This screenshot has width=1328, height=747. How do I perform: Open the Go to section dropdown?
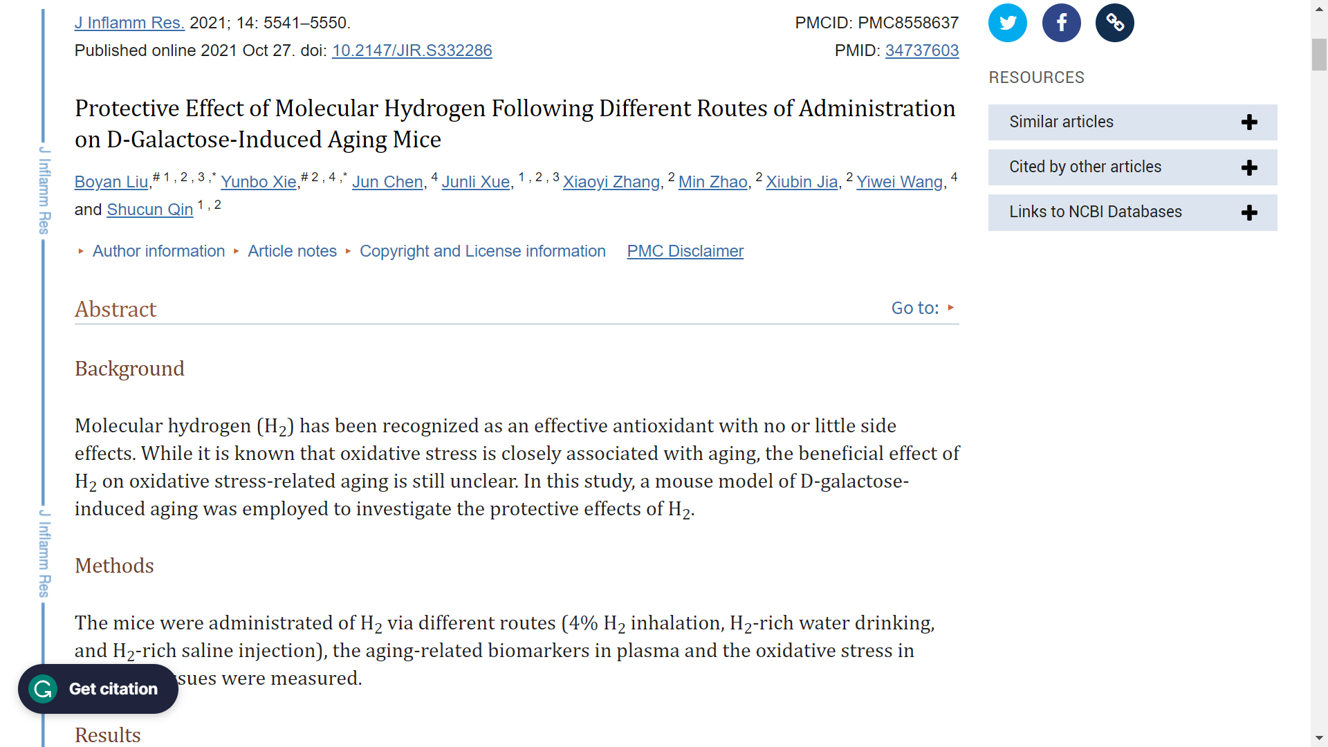[x=923, y=308]
